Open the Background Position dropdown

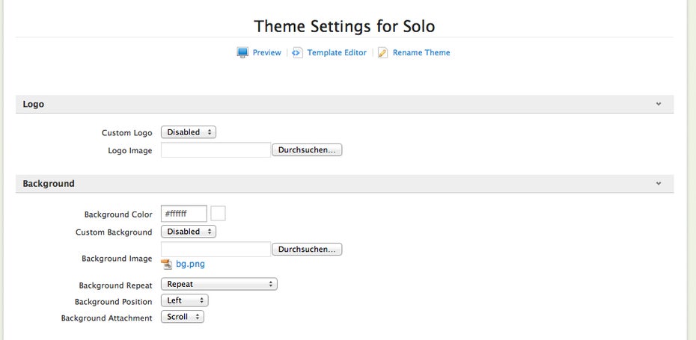coord(185,300)
